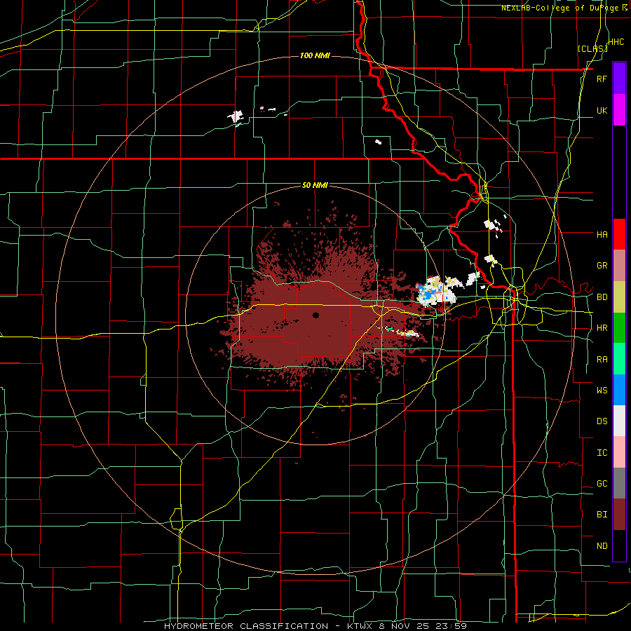Click the RF legend label
Image resolution: width=631 pixels, height=631 pixels.
point(602,79)
